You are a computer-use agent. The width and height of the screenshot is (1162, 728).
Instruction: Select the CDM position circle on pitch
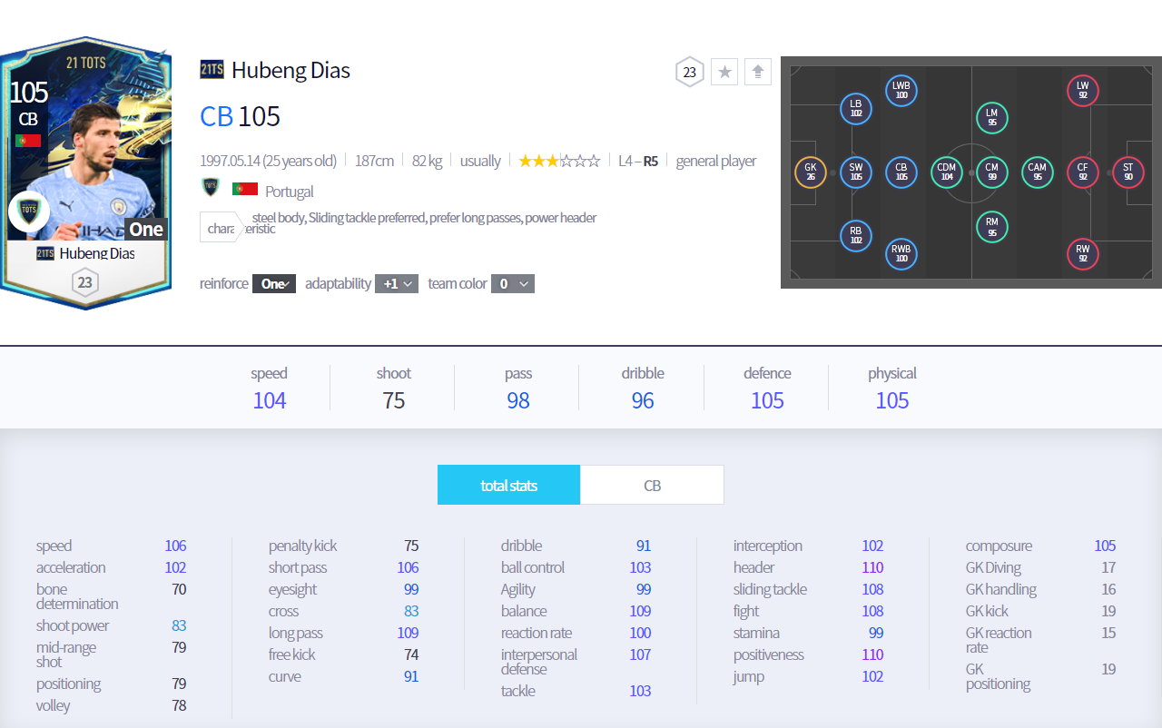946,172
